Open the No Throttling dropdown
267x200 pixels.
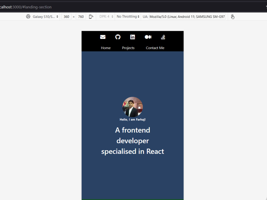coord(128,17)
